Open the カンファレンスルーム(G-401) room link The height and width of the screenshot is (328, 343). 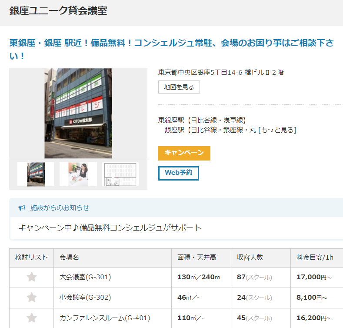click(104, 318)
